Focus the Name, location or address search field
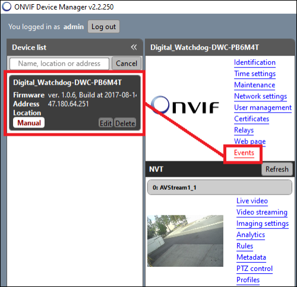Viewport: 297px width, 287px height. point(59,63)
